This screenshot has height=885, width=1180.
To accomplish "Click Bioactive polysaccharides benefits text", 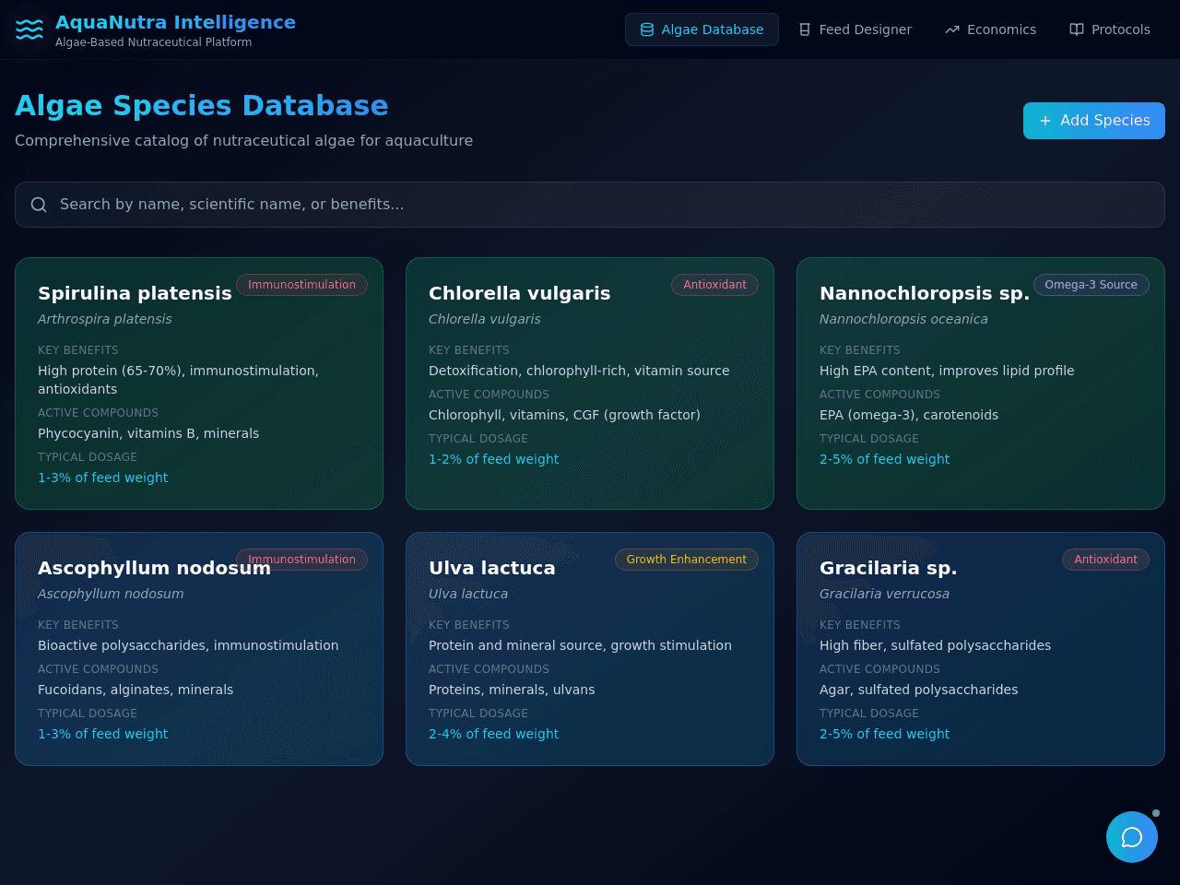I will (x=188, y=645).
